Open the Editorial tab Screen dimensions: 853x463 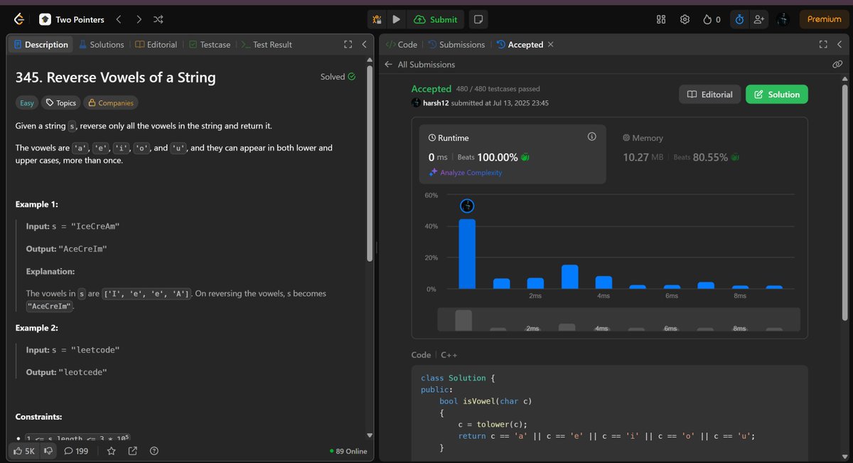coord(156,44)
